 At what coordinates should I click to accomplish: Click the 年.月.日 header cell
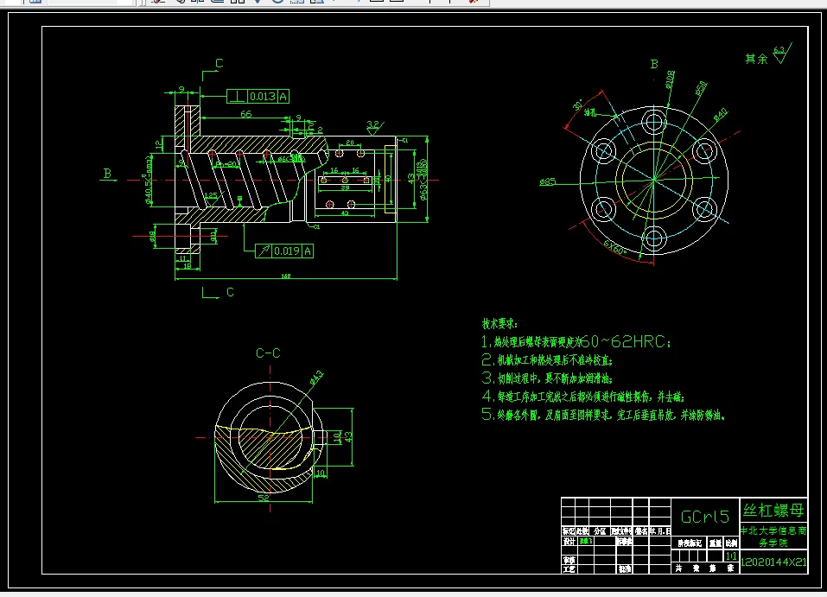click(x=660, y=531)
